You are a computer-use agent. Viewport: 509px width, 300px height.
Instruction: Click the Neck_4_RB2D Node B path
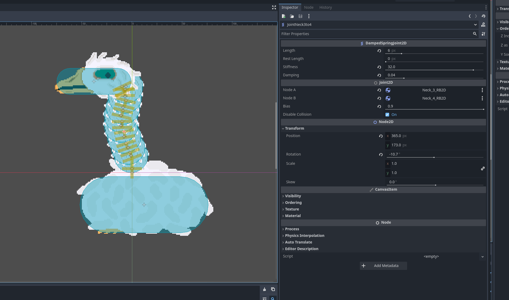coord(434,98)
